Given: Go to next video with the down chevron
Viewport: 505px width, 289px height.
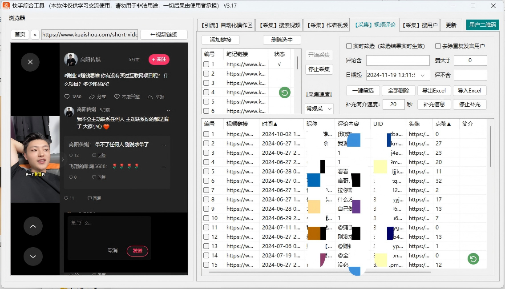Looking at the screenshot, I should click(x=33, y=257).
